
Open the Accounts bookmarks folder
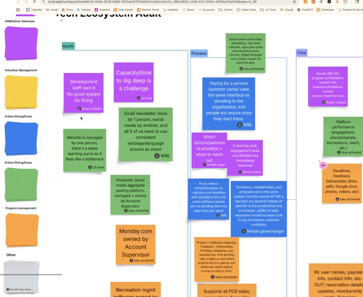(207, 10)
